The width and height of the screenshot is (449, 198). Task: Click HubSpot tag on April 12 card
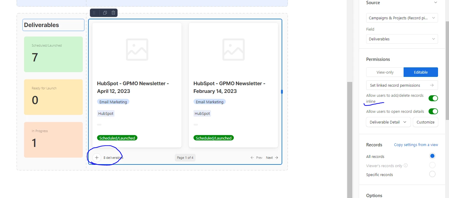106,113
